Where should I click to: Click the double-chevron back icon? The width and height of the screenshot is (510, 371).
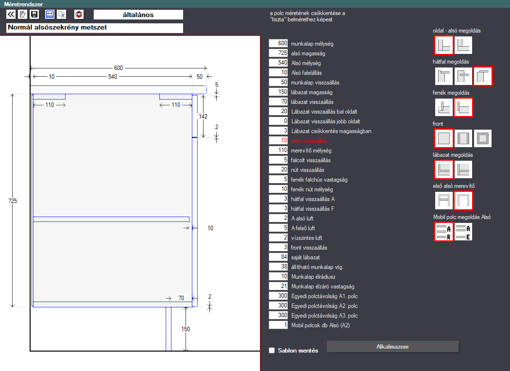point(11,14)
